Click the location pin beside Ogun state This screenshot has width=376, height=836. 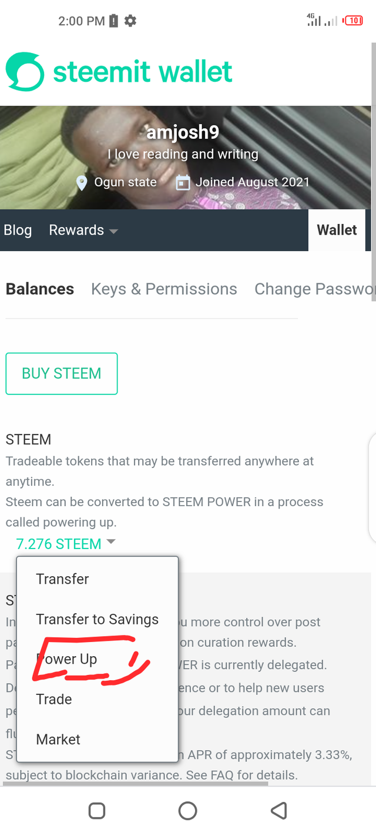point(81,182)
